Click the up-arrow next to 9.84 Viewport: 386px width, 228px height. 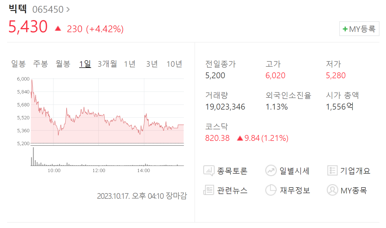(240, 138)
